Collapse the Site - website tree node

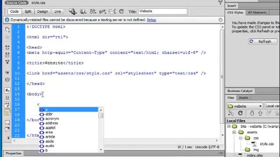tap(229, 126)
